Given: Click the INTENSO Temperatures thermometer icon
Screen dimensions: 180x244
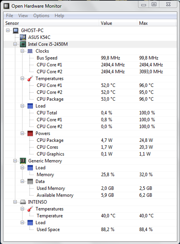Looking at the screenshot, I should pyautogui.click(x=30, y=209).
